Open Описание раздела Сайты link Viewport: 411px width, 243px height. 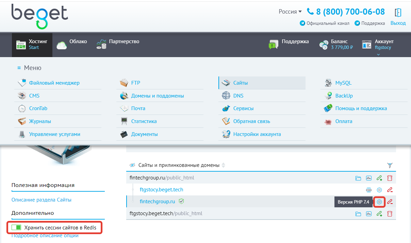[x=42, y=200]
